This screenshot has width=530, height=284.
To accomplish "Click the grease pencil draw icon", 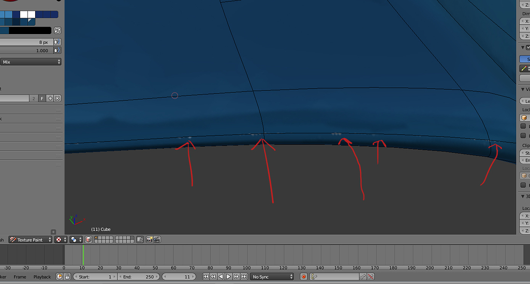I will (524, 69).
